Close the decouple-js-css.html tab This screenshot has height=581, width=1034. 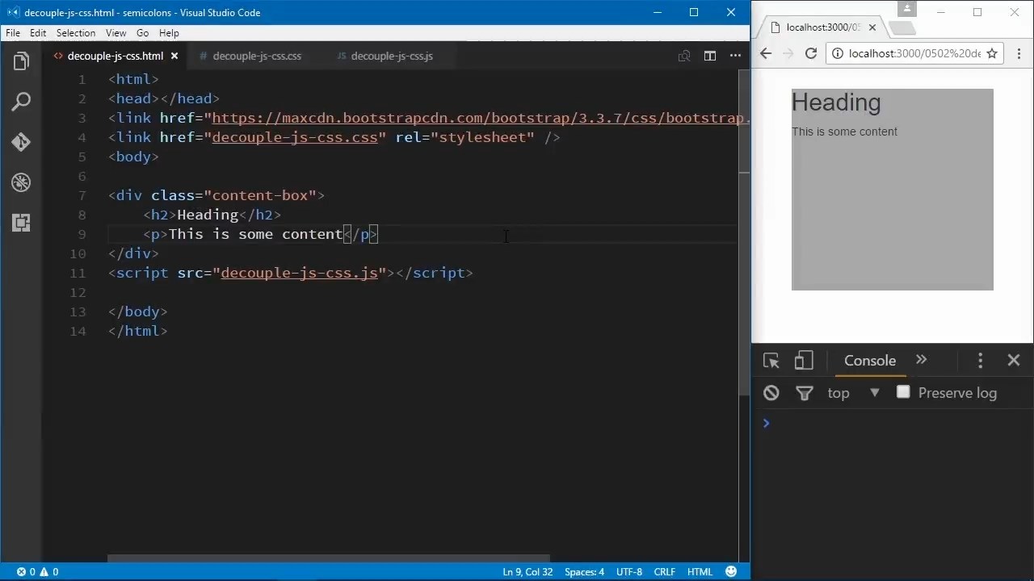(x=174, y=56)
